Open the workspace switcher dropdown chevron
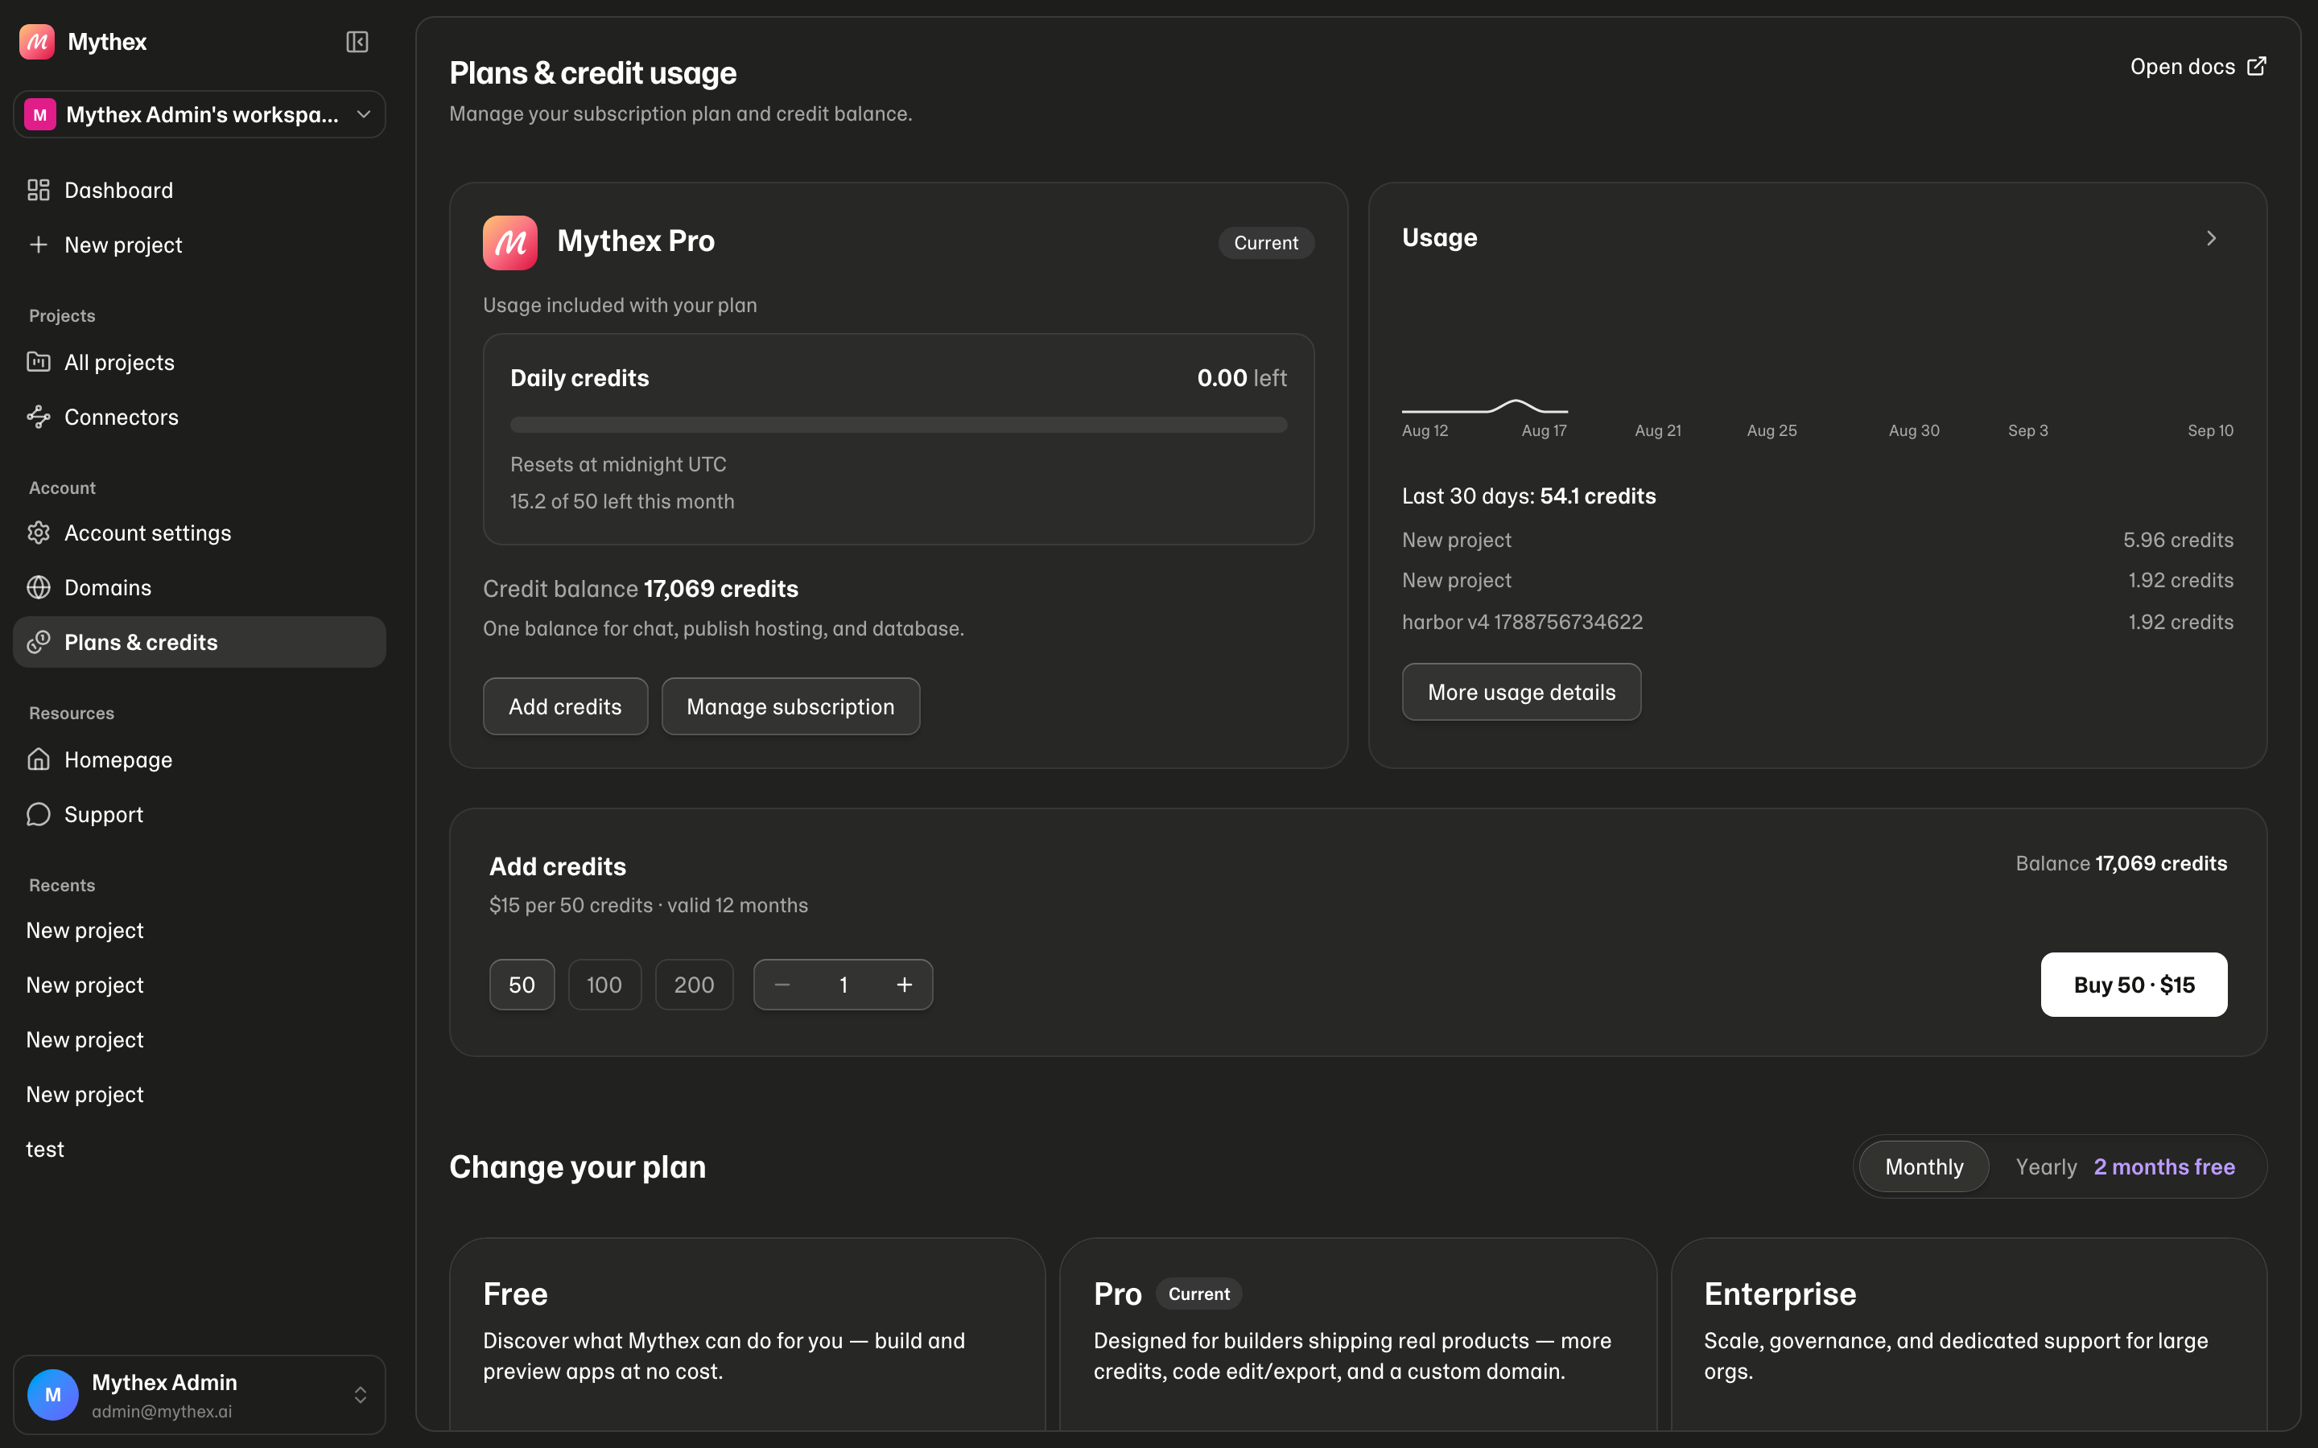Image resolution: width=2318 pixels, height=1448 pixels. [364, 114]
